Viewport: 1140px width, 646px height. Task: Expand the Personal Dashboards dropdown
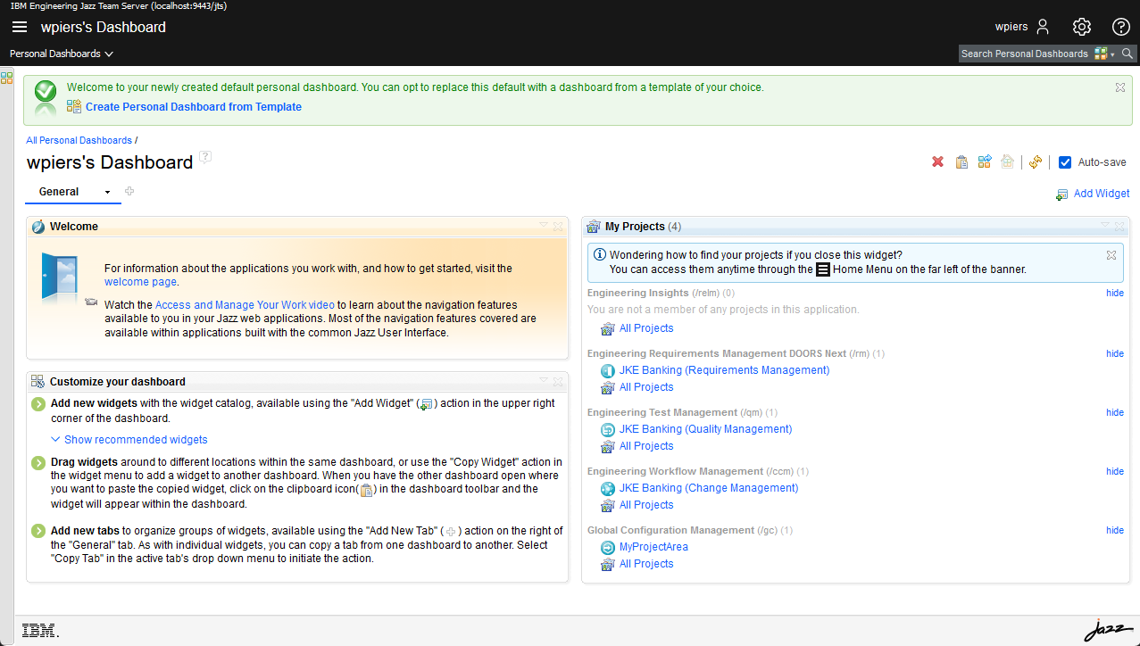(62, 54)
